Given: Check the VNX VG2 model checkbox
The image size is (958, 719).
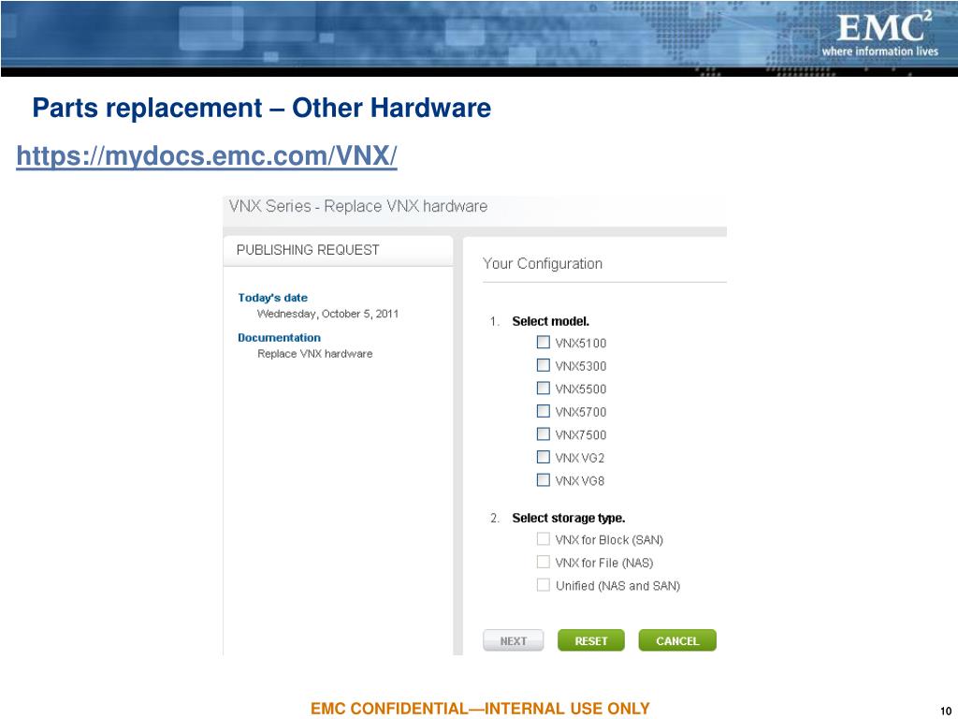Looking at the screenshot, I should pyautogui.click(x=544, y=457).
